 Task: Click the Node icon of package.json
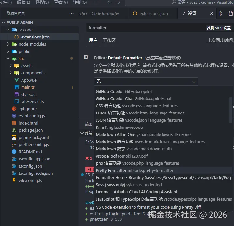[14, 130]
